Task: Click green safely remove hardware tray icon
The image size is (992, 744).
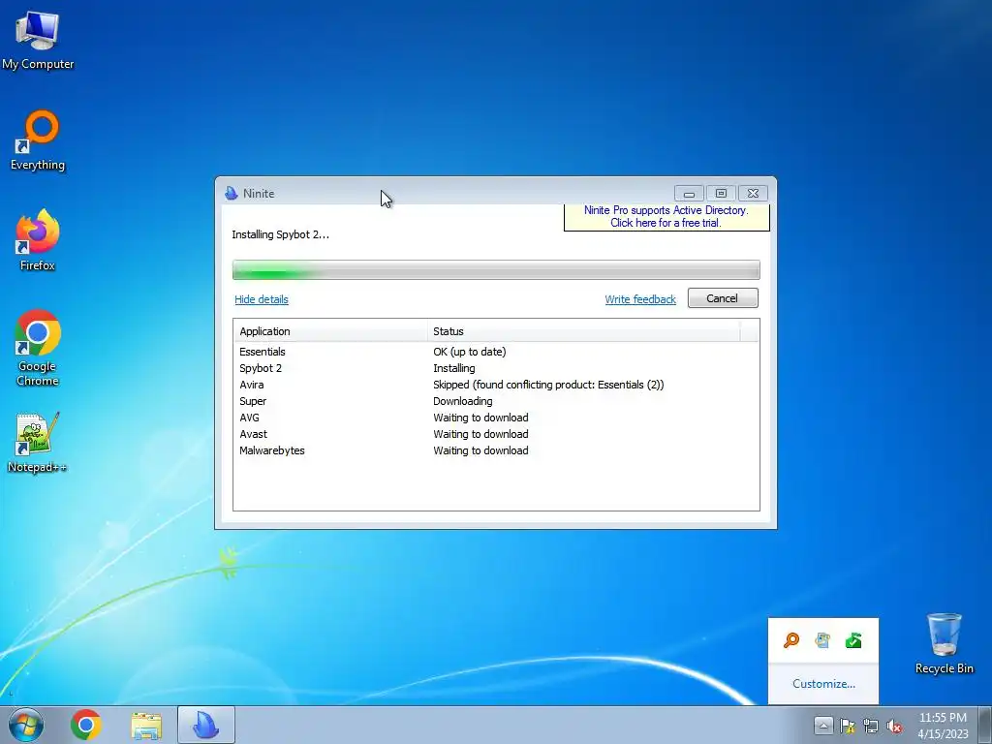Action: 853,640
